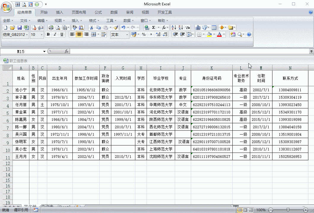Toggle Bold formatting
The height and width of the screenshot is (213, 314).
pyautogui.click(x=48, y=35)
